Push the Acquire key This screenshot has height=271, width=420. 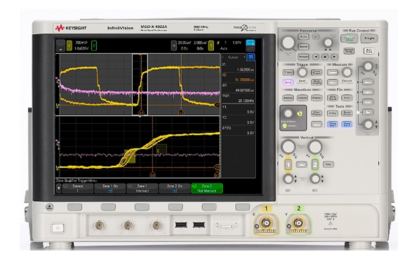pyautogui.click(x=302, y=98)
